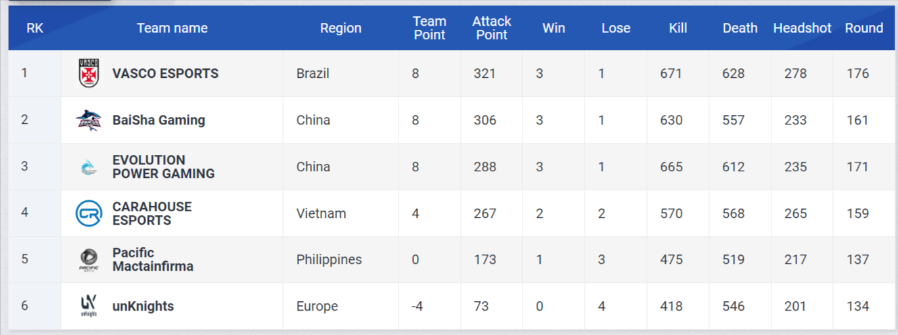Click the unKnights team logo
898x335 pixels.
tap(89, 307)
